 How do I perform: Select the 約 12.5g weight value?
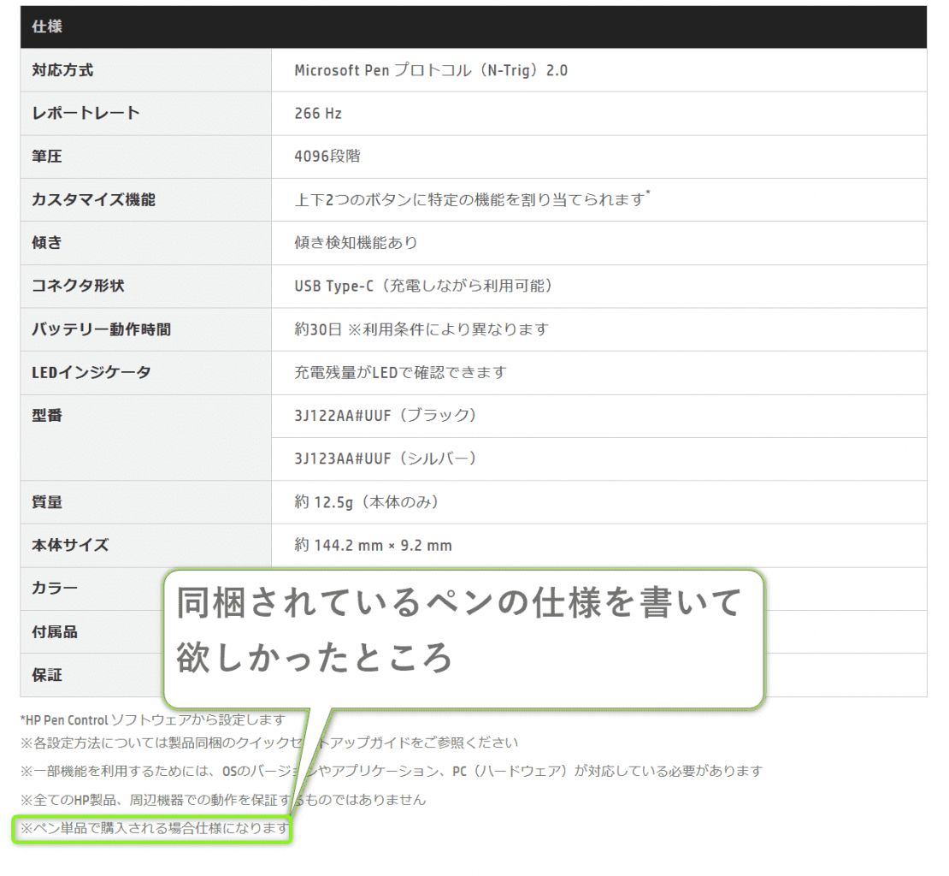tap(367, 502)
